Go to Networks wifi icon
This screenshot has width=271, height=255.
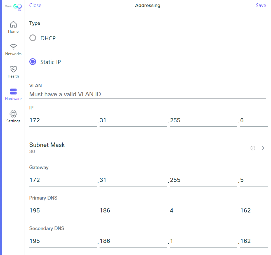[x=13, y=47]
